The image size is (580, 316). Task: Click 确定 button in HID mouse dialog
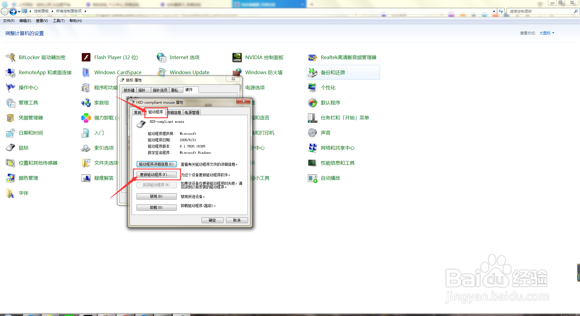click(212, 220)
